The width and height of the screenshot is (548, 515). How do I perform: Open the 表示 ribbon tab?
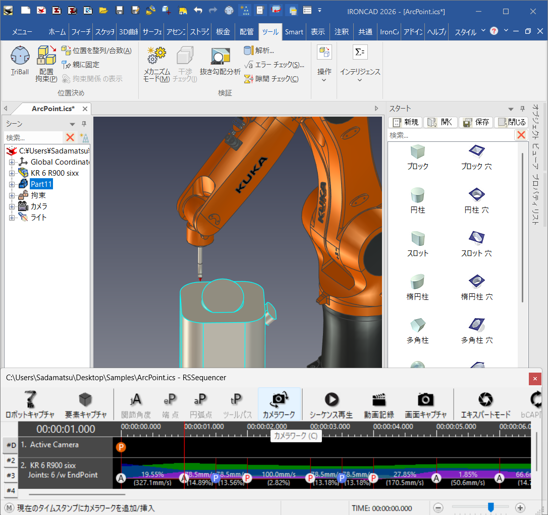click(x=318, y=32)
